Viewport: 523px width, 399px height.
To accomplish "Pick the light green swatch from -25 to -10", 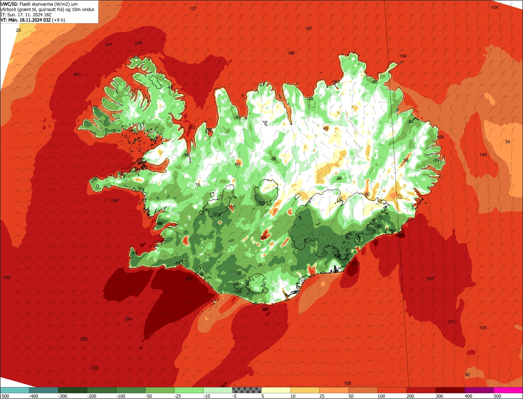I will pyautogui.click(x=188, y=390).
